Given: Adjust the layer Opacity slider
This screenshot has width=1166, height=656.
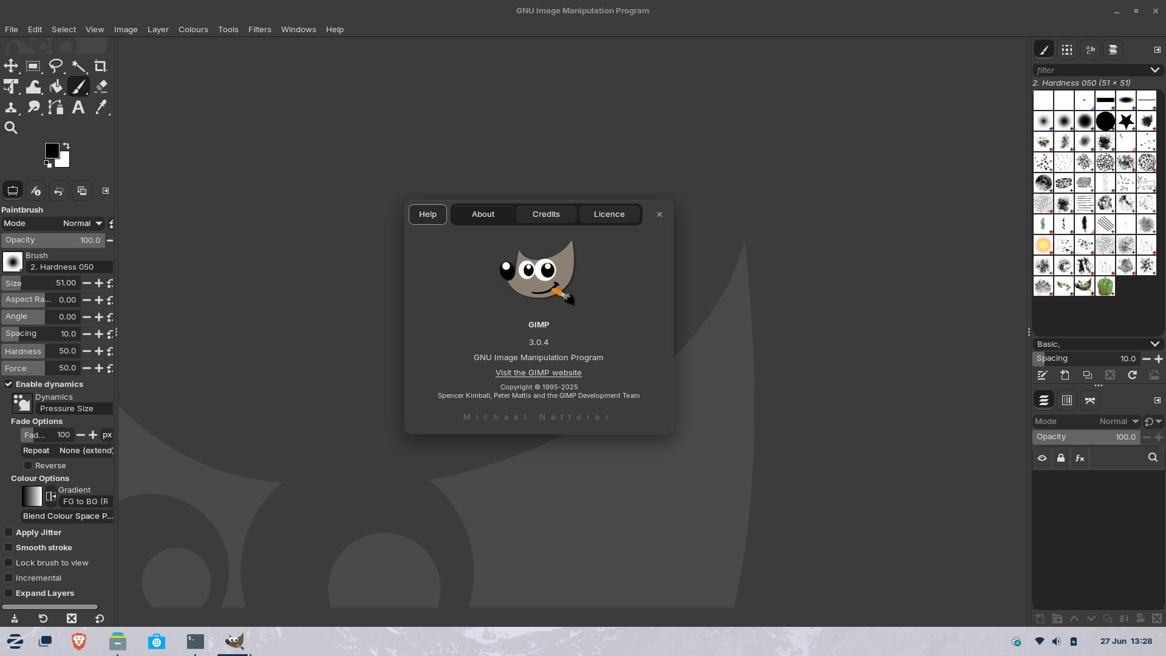Looking at the screenshot, I should point(1086,437).
